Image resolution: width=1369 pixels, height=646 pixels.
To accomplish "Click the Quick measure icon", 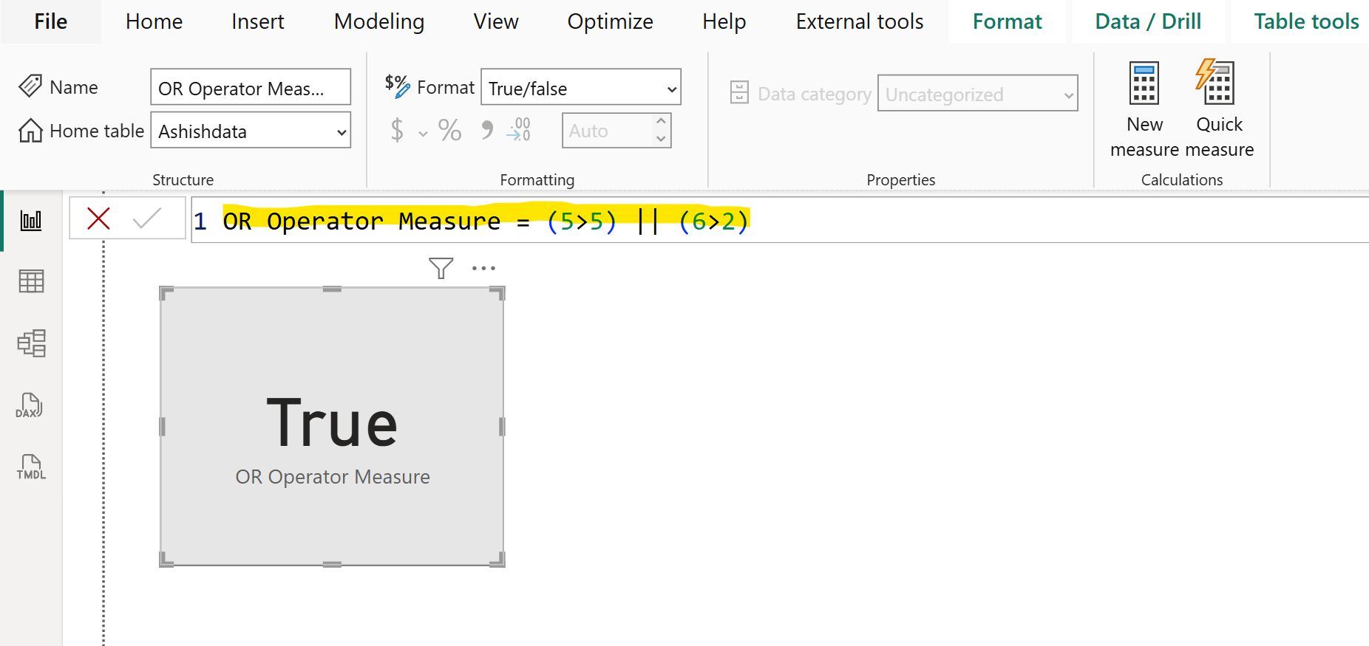I will point(1218,107).
